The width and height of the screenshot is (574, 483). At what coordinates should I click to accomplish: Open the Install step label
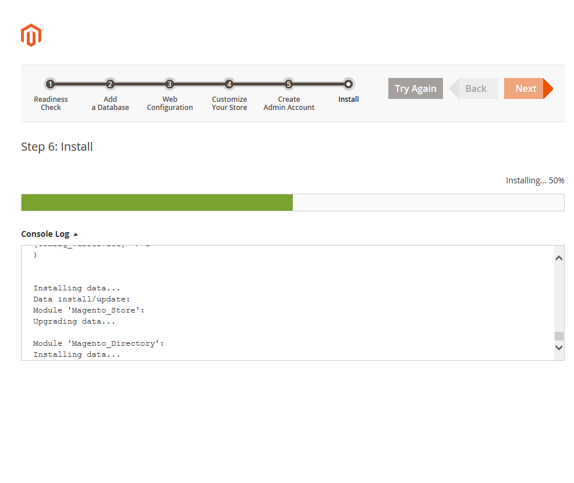coord(349,99)
